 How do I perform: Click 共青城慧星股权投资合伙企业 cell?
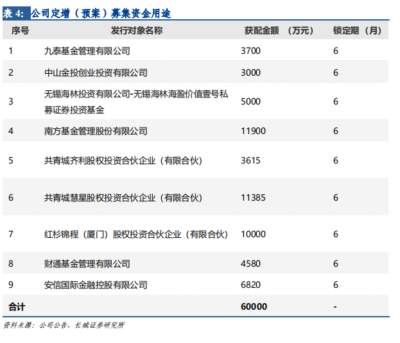[x=123, y=198]
